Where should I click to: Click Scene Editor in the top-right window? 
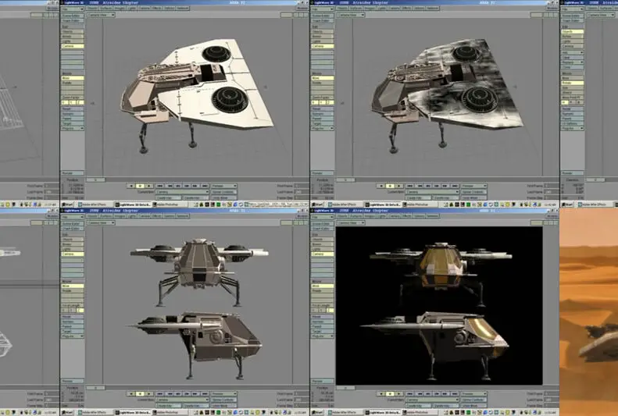click(x=323, y=14)
